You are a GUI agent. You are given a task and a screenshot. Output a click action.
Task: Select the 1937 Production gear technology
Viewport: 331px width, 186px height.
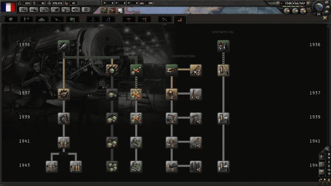[x=64, y=94]
